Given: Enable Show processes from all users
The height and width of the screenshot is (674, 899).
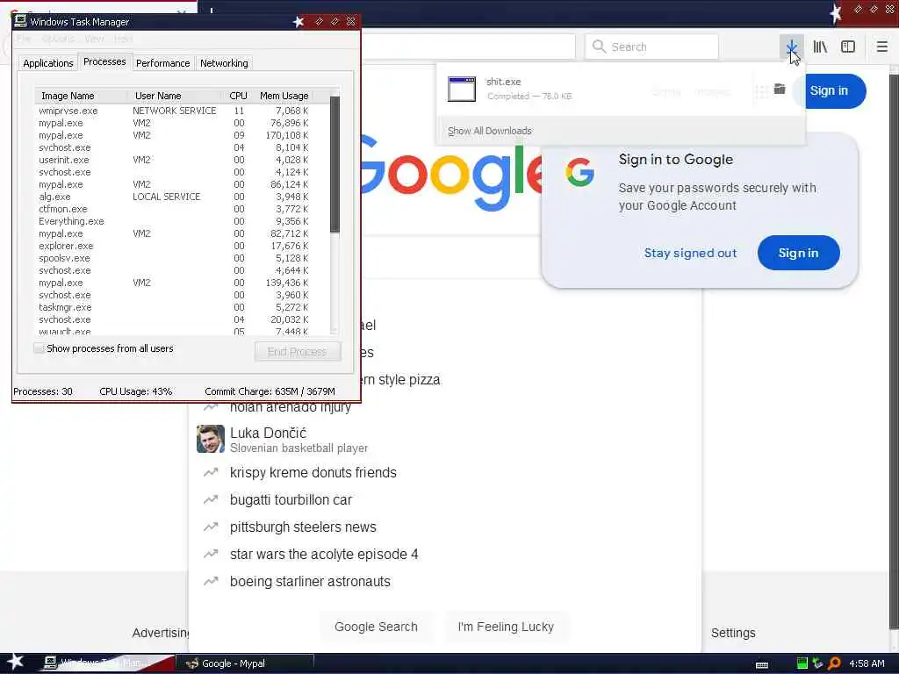Looking at the screenshot, I should [39, 348].
